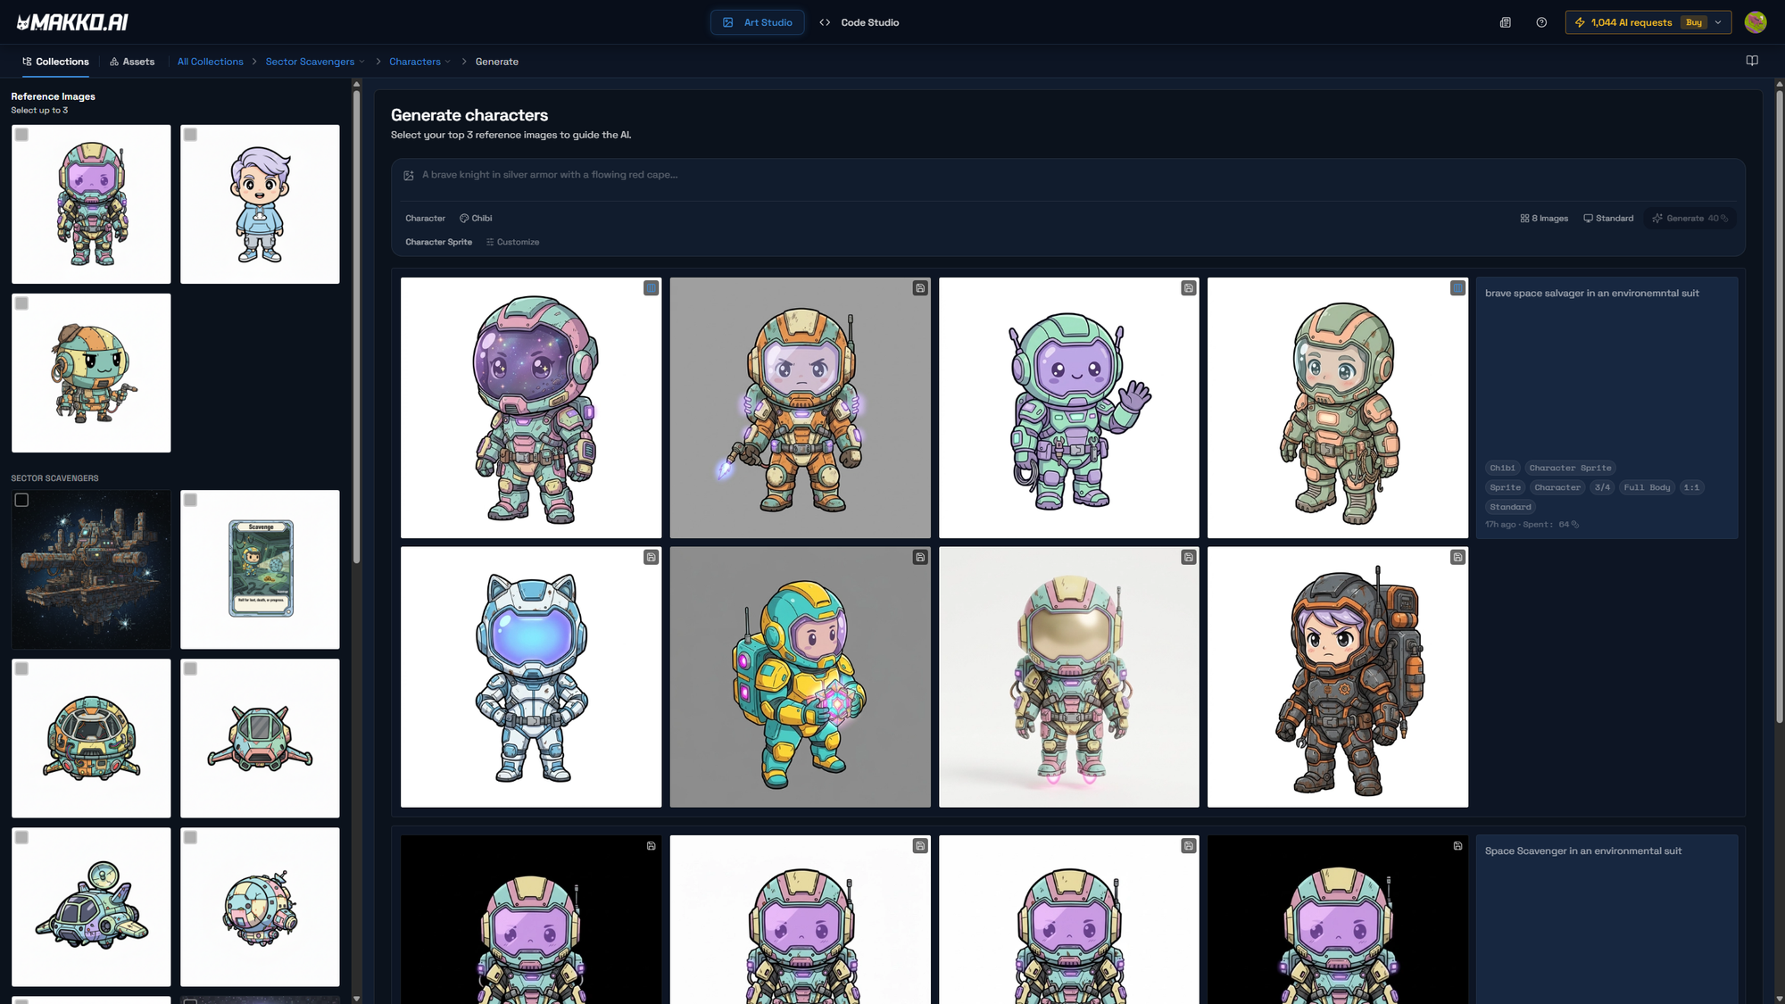Save the yellow-teal astronaut image
Viewport: 1785px width, 1004px height.
coord(920,557)
